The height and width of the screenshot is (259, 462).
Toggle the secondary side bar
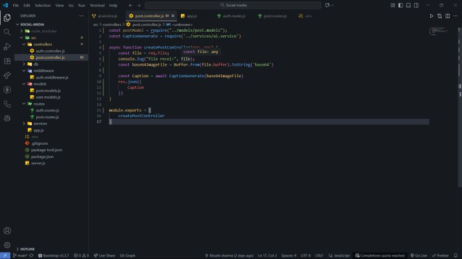tap(416, 5)
